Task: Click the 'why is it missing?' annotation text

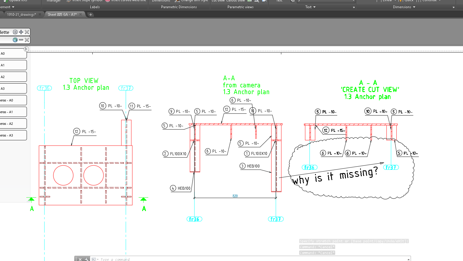Action: (x=335, y=176)
